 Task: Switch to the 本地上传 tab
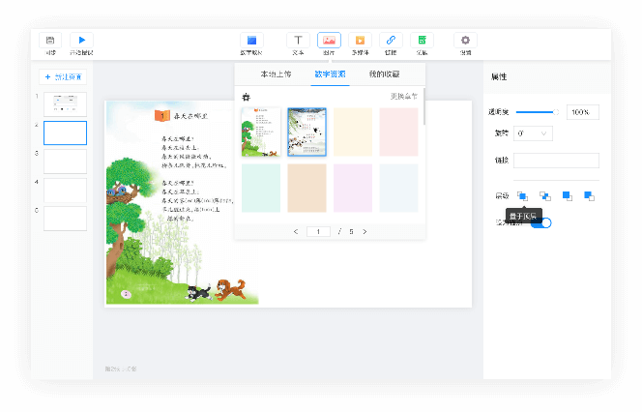pos(276,74)
